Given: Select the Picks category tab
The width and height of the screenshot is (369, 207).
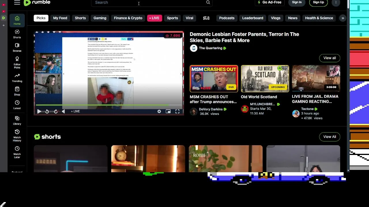Looking at the screenshot, I should (x=41, y=18).
